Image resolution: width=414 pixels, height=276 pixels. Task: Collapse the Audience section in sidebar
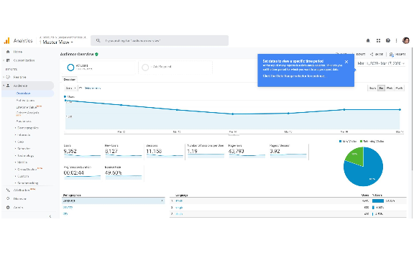pos(4,86)
